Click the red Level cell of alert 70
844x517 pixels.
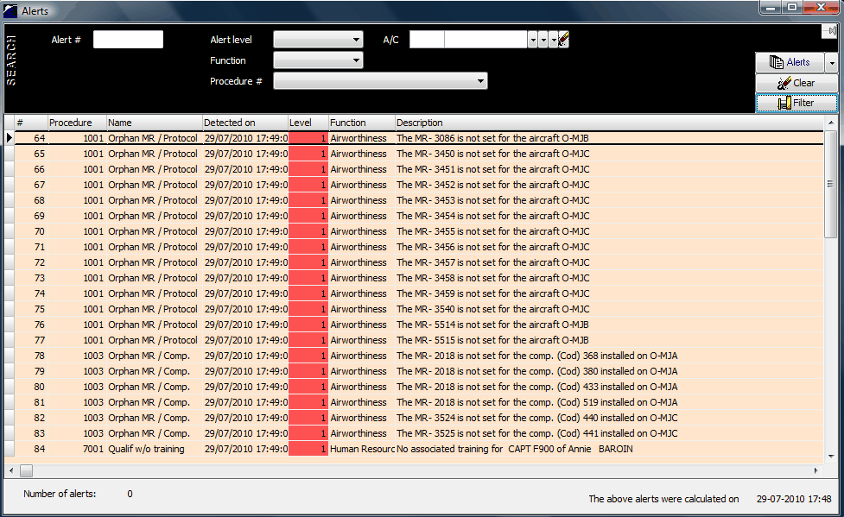[x=308, y=231]
